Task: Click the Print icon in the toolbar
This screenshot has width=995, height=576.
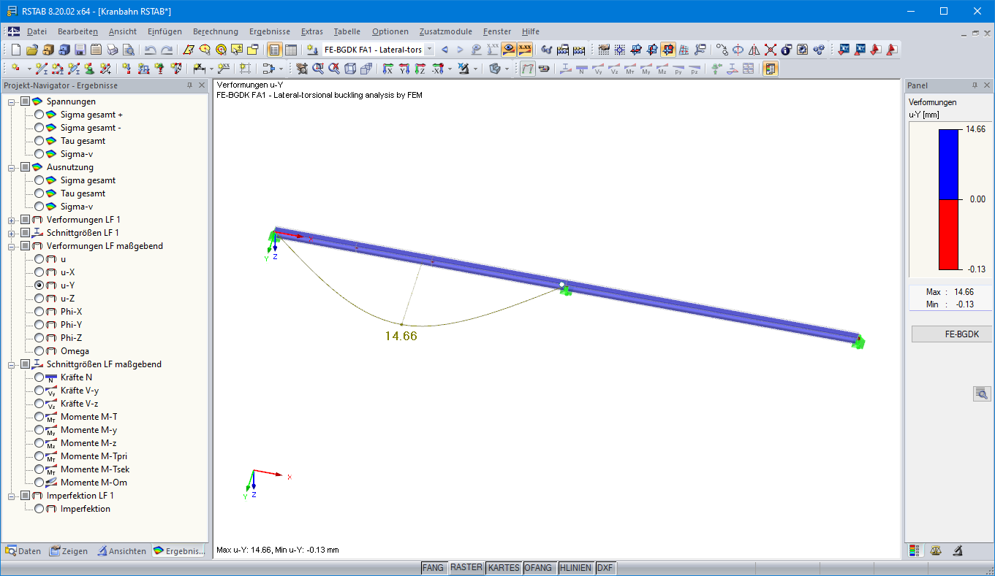Action: pos(112,50)
